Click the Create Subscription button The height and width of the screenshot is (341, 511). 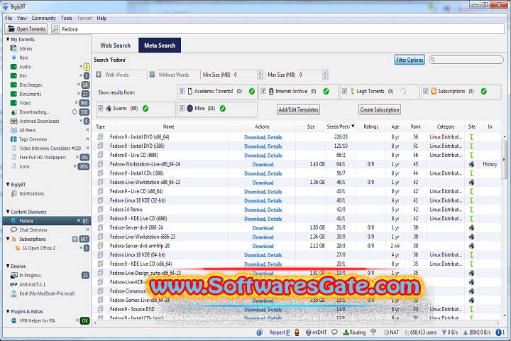[x=380, y=109]
